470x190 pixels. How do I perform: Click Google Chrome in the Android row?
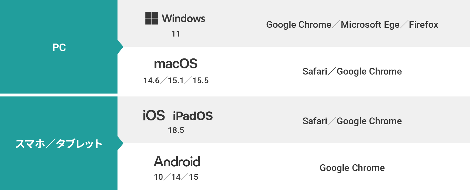tap(352, 168)
